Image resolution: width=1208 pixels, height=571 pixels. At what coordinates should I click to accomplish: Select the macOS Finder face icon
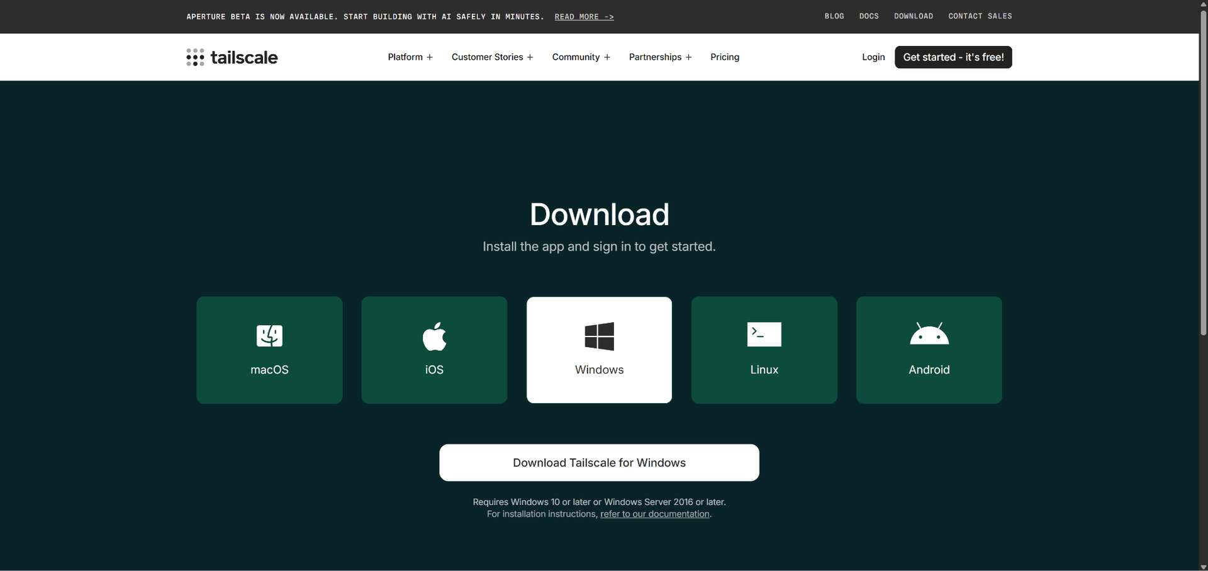(x=269, y=335)
